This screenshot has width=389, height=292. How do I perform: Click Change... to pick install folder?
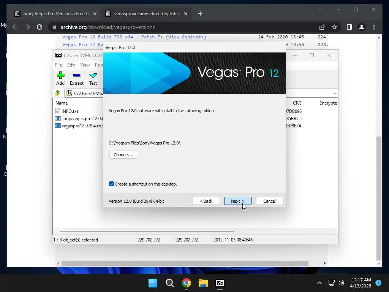click(x=123, y=155)
